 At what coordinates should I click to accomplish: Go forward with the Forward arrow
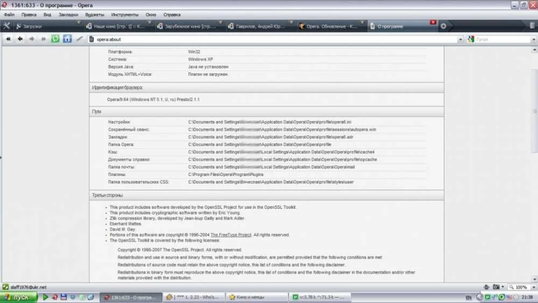[x=32, y=39]
